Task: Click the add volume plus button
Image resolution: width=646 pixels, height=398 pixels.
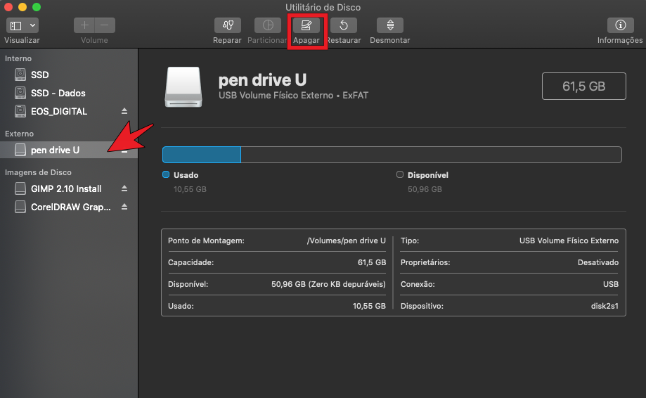Action: [84, 25]
